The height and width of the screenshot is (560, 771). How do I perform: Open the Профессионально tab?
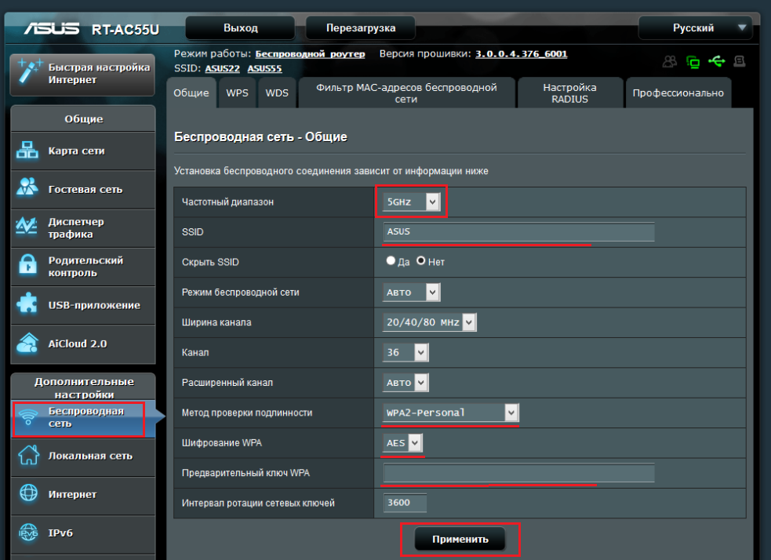tap(678, 93)
